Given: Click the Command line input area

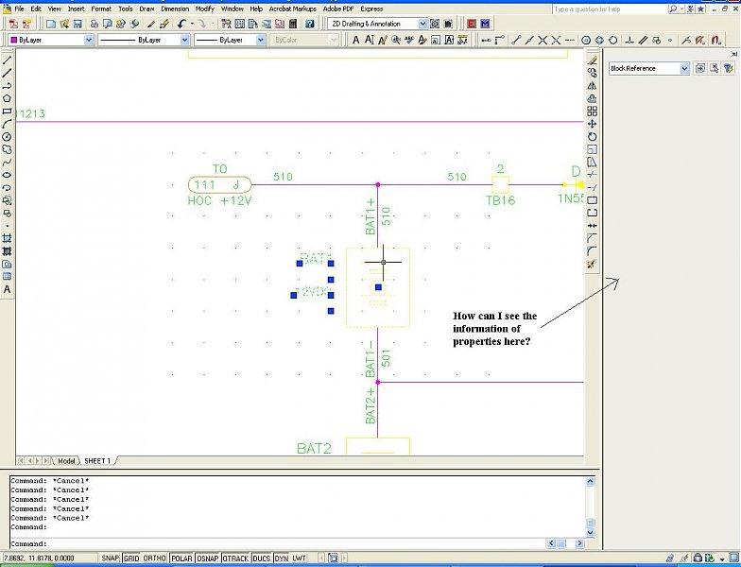Looking at the screenshot, I should 278,544.
